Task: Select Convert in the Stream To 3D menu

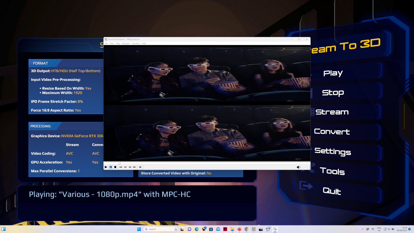Action: [332, 132]
